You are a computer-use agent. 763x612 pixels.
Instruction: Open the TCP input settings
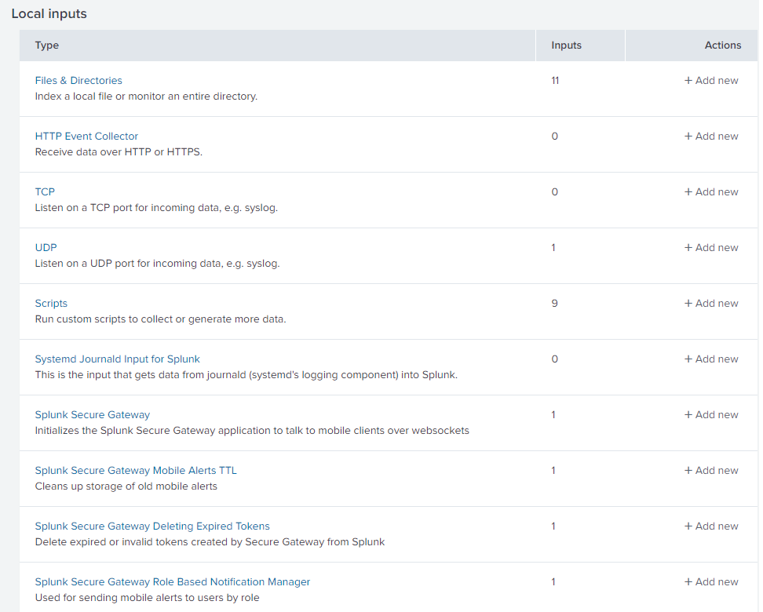pyautogui.click(x=45, y=191)
